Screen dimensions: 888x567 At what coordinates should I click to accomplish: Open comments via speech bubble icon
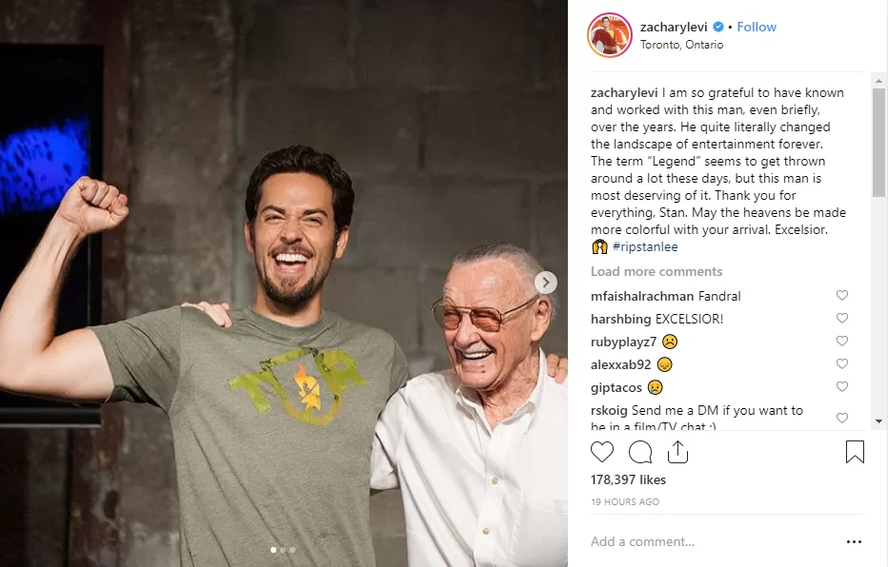coord(640,452)
